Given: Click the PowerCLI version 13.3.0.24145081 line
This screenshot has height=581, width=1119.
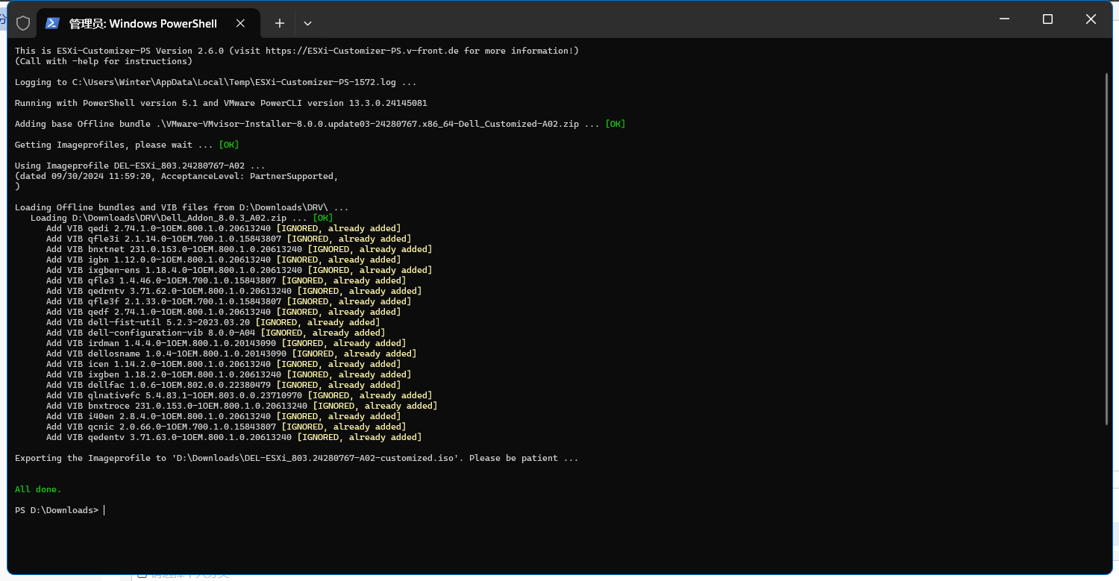Looking at the screenshot, I should coord(221,103).
